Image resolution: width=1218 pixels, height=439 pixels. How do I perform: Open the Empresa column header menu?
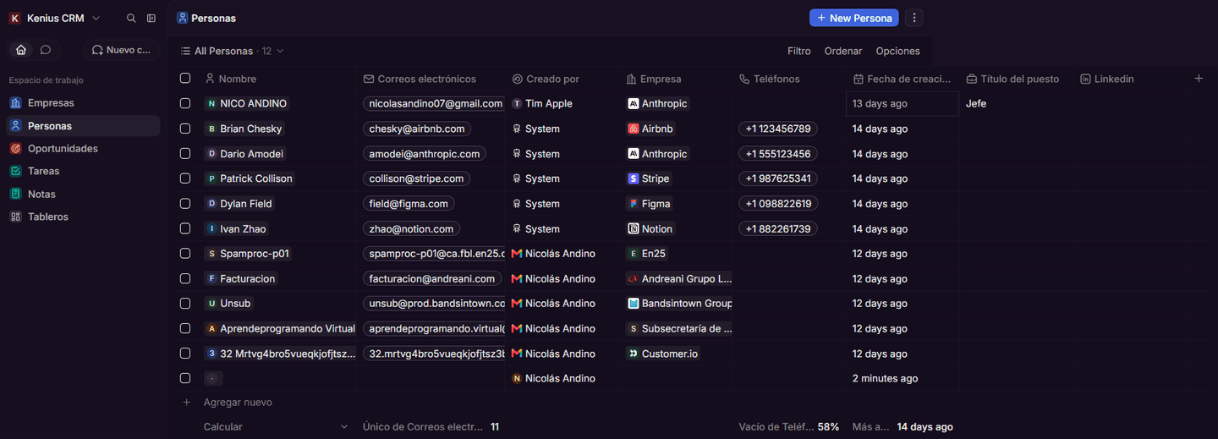[x=676, y=79]
